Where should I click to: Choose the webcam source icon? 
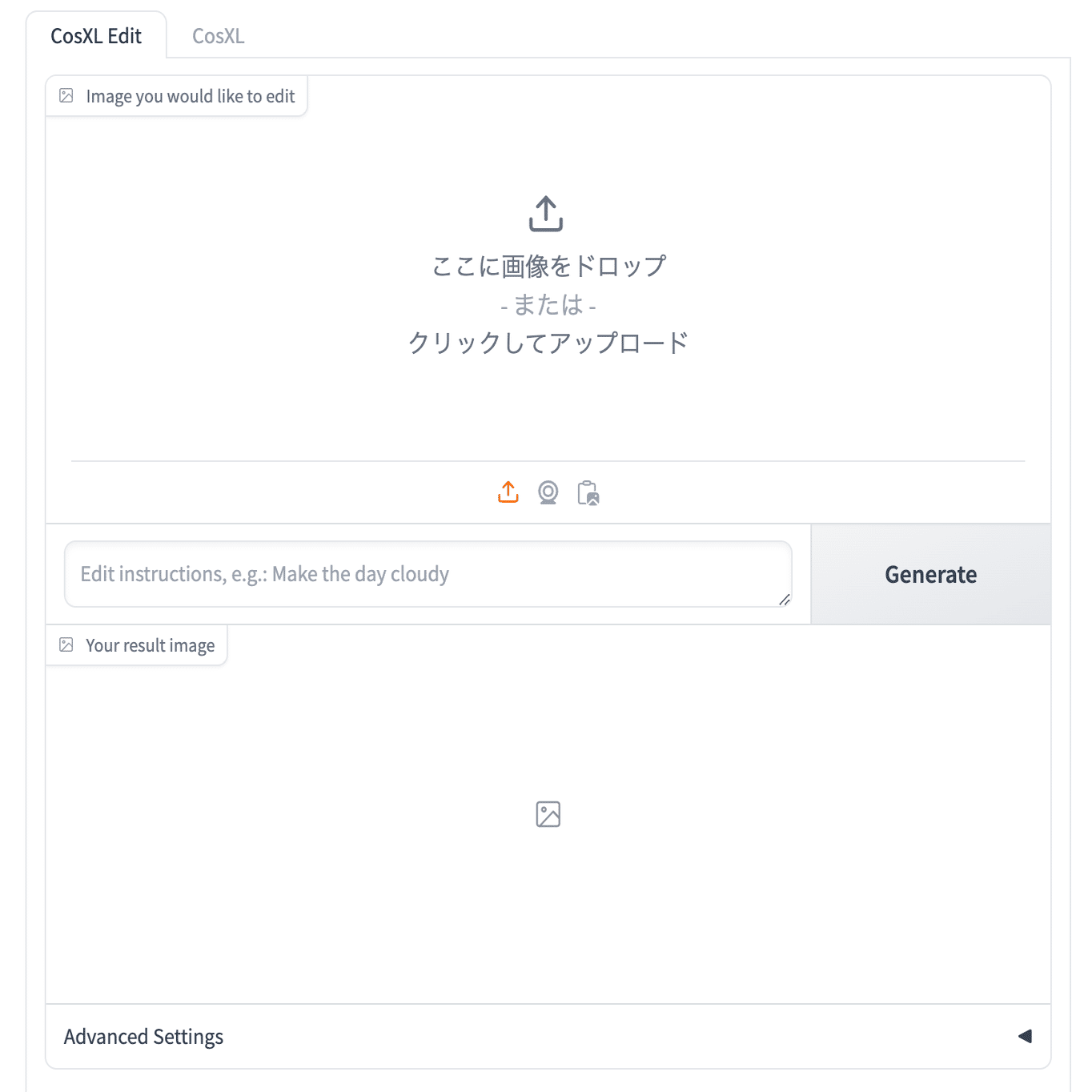[x=548, y=492]
